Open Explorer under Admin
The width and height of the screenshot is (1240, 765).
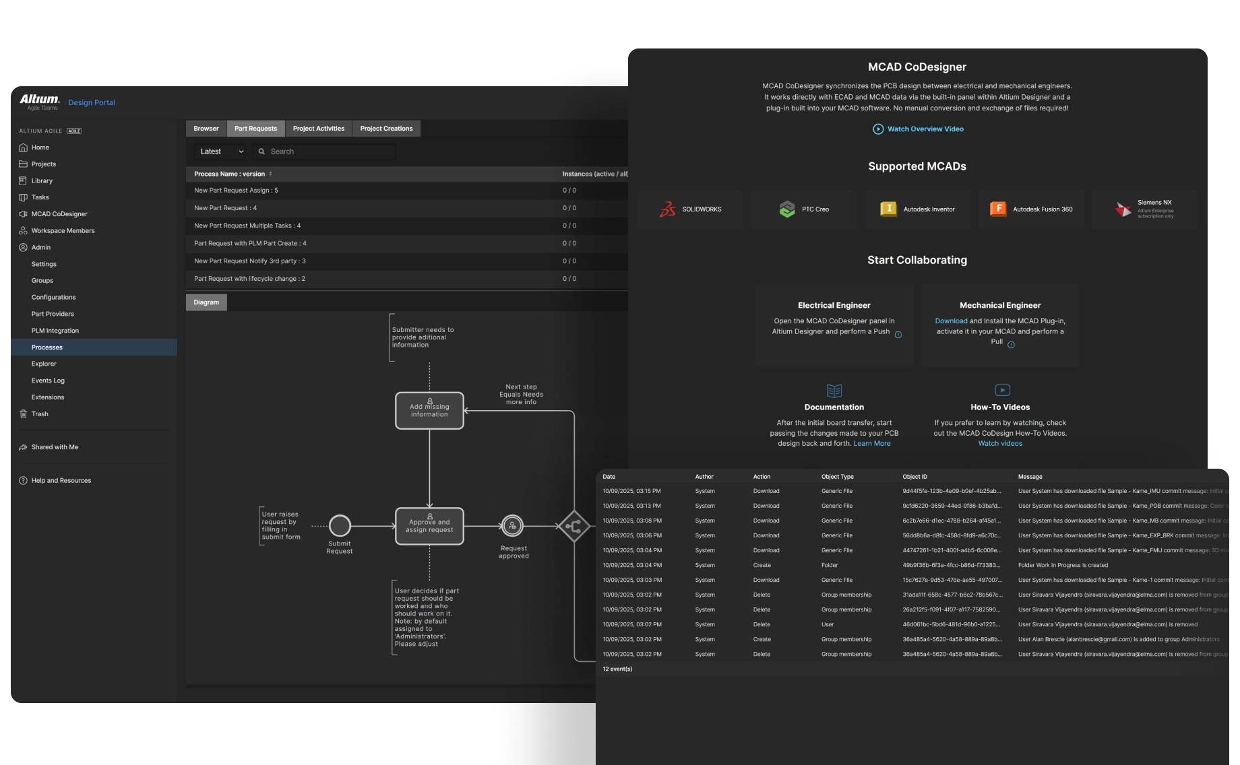[x=44, y=364]
